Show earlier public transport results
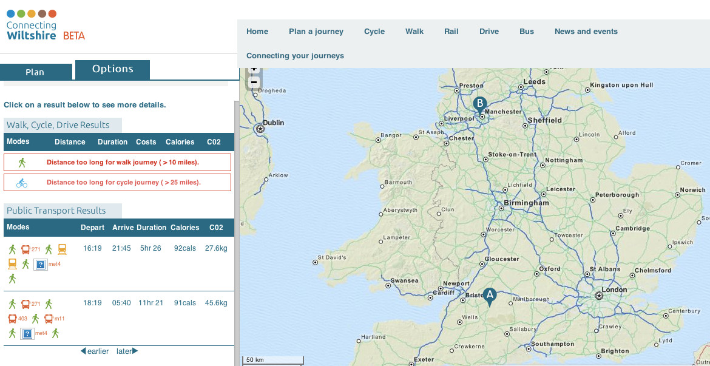Screen dimensions: 710x366 (x=95, y=351)
